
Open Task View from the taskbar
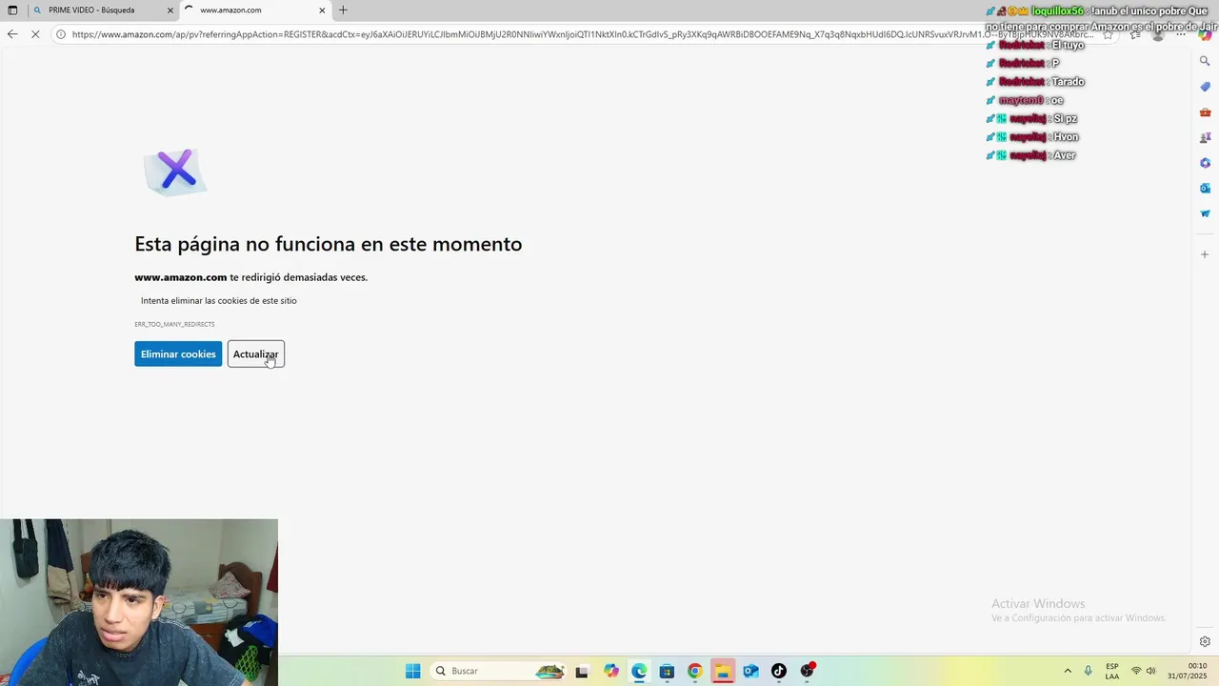[x=582, y=671]
